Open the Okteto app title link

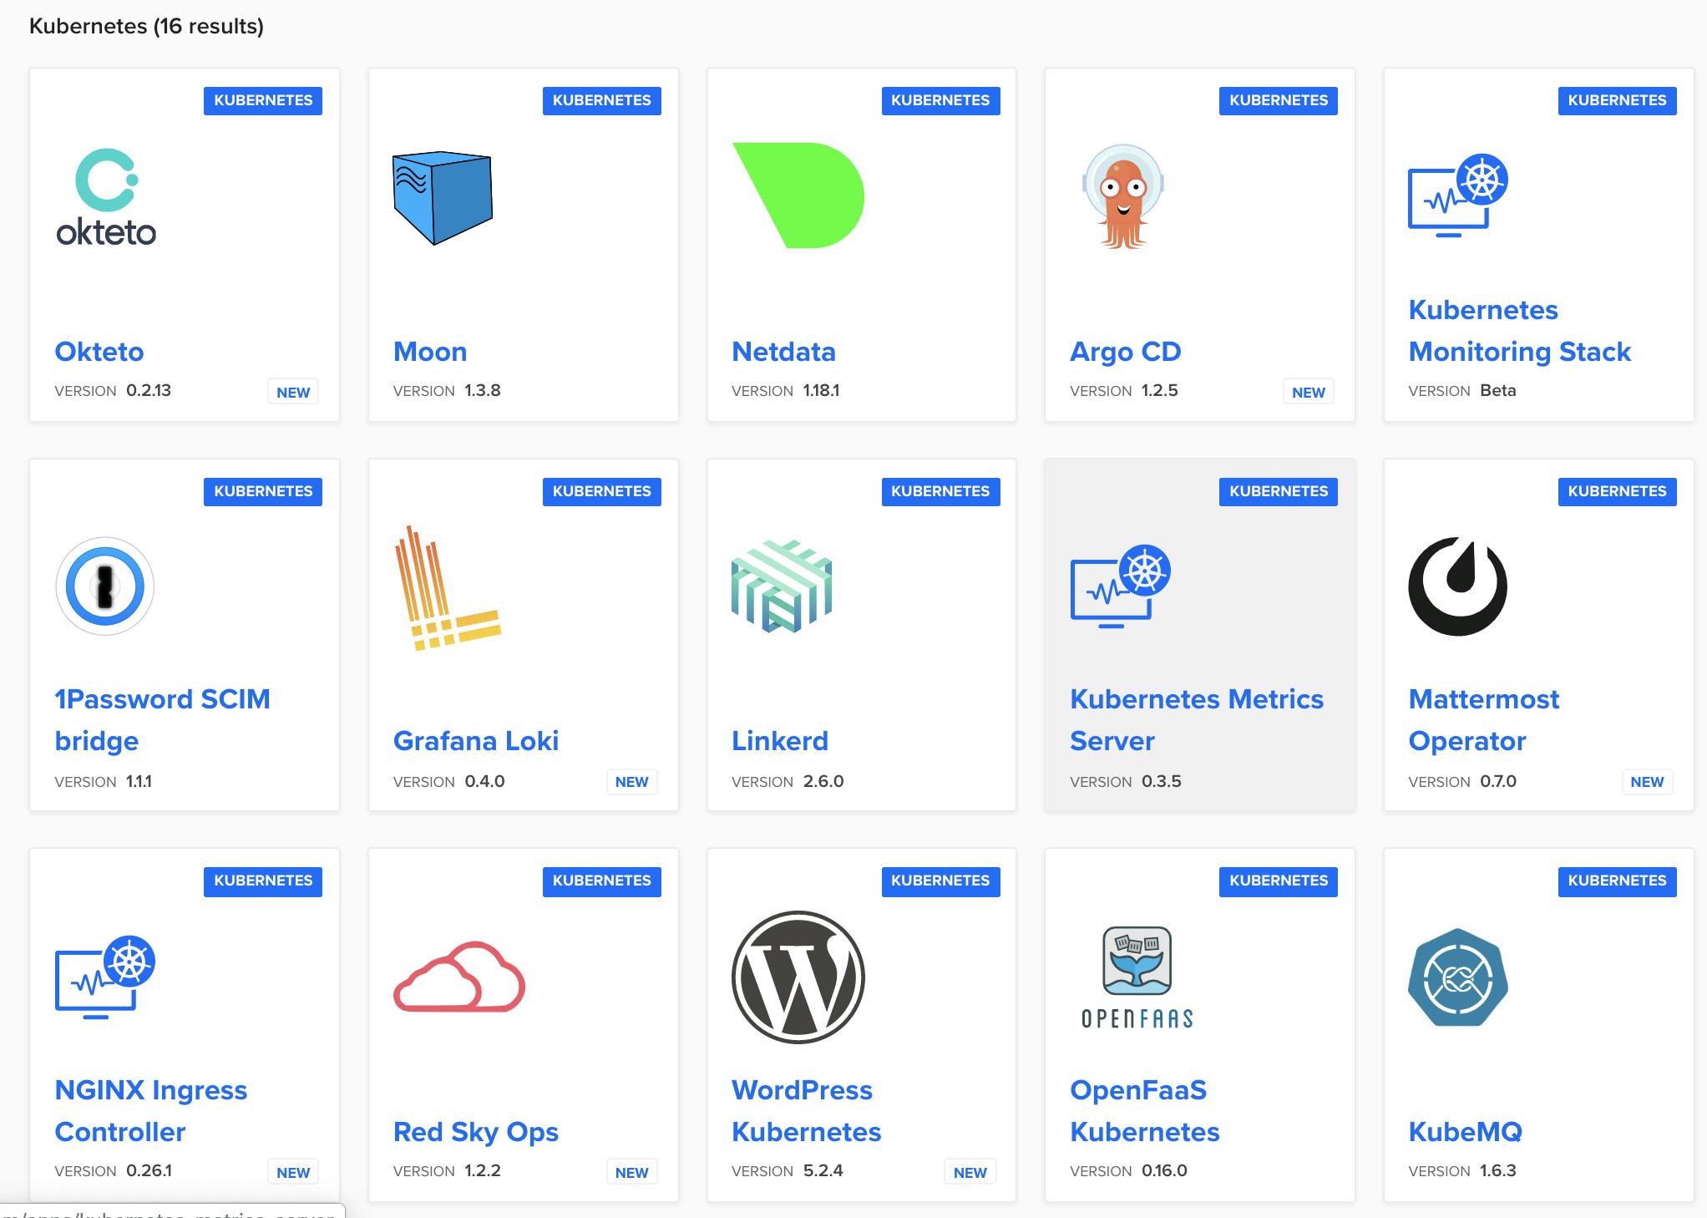tap(99, 352)
